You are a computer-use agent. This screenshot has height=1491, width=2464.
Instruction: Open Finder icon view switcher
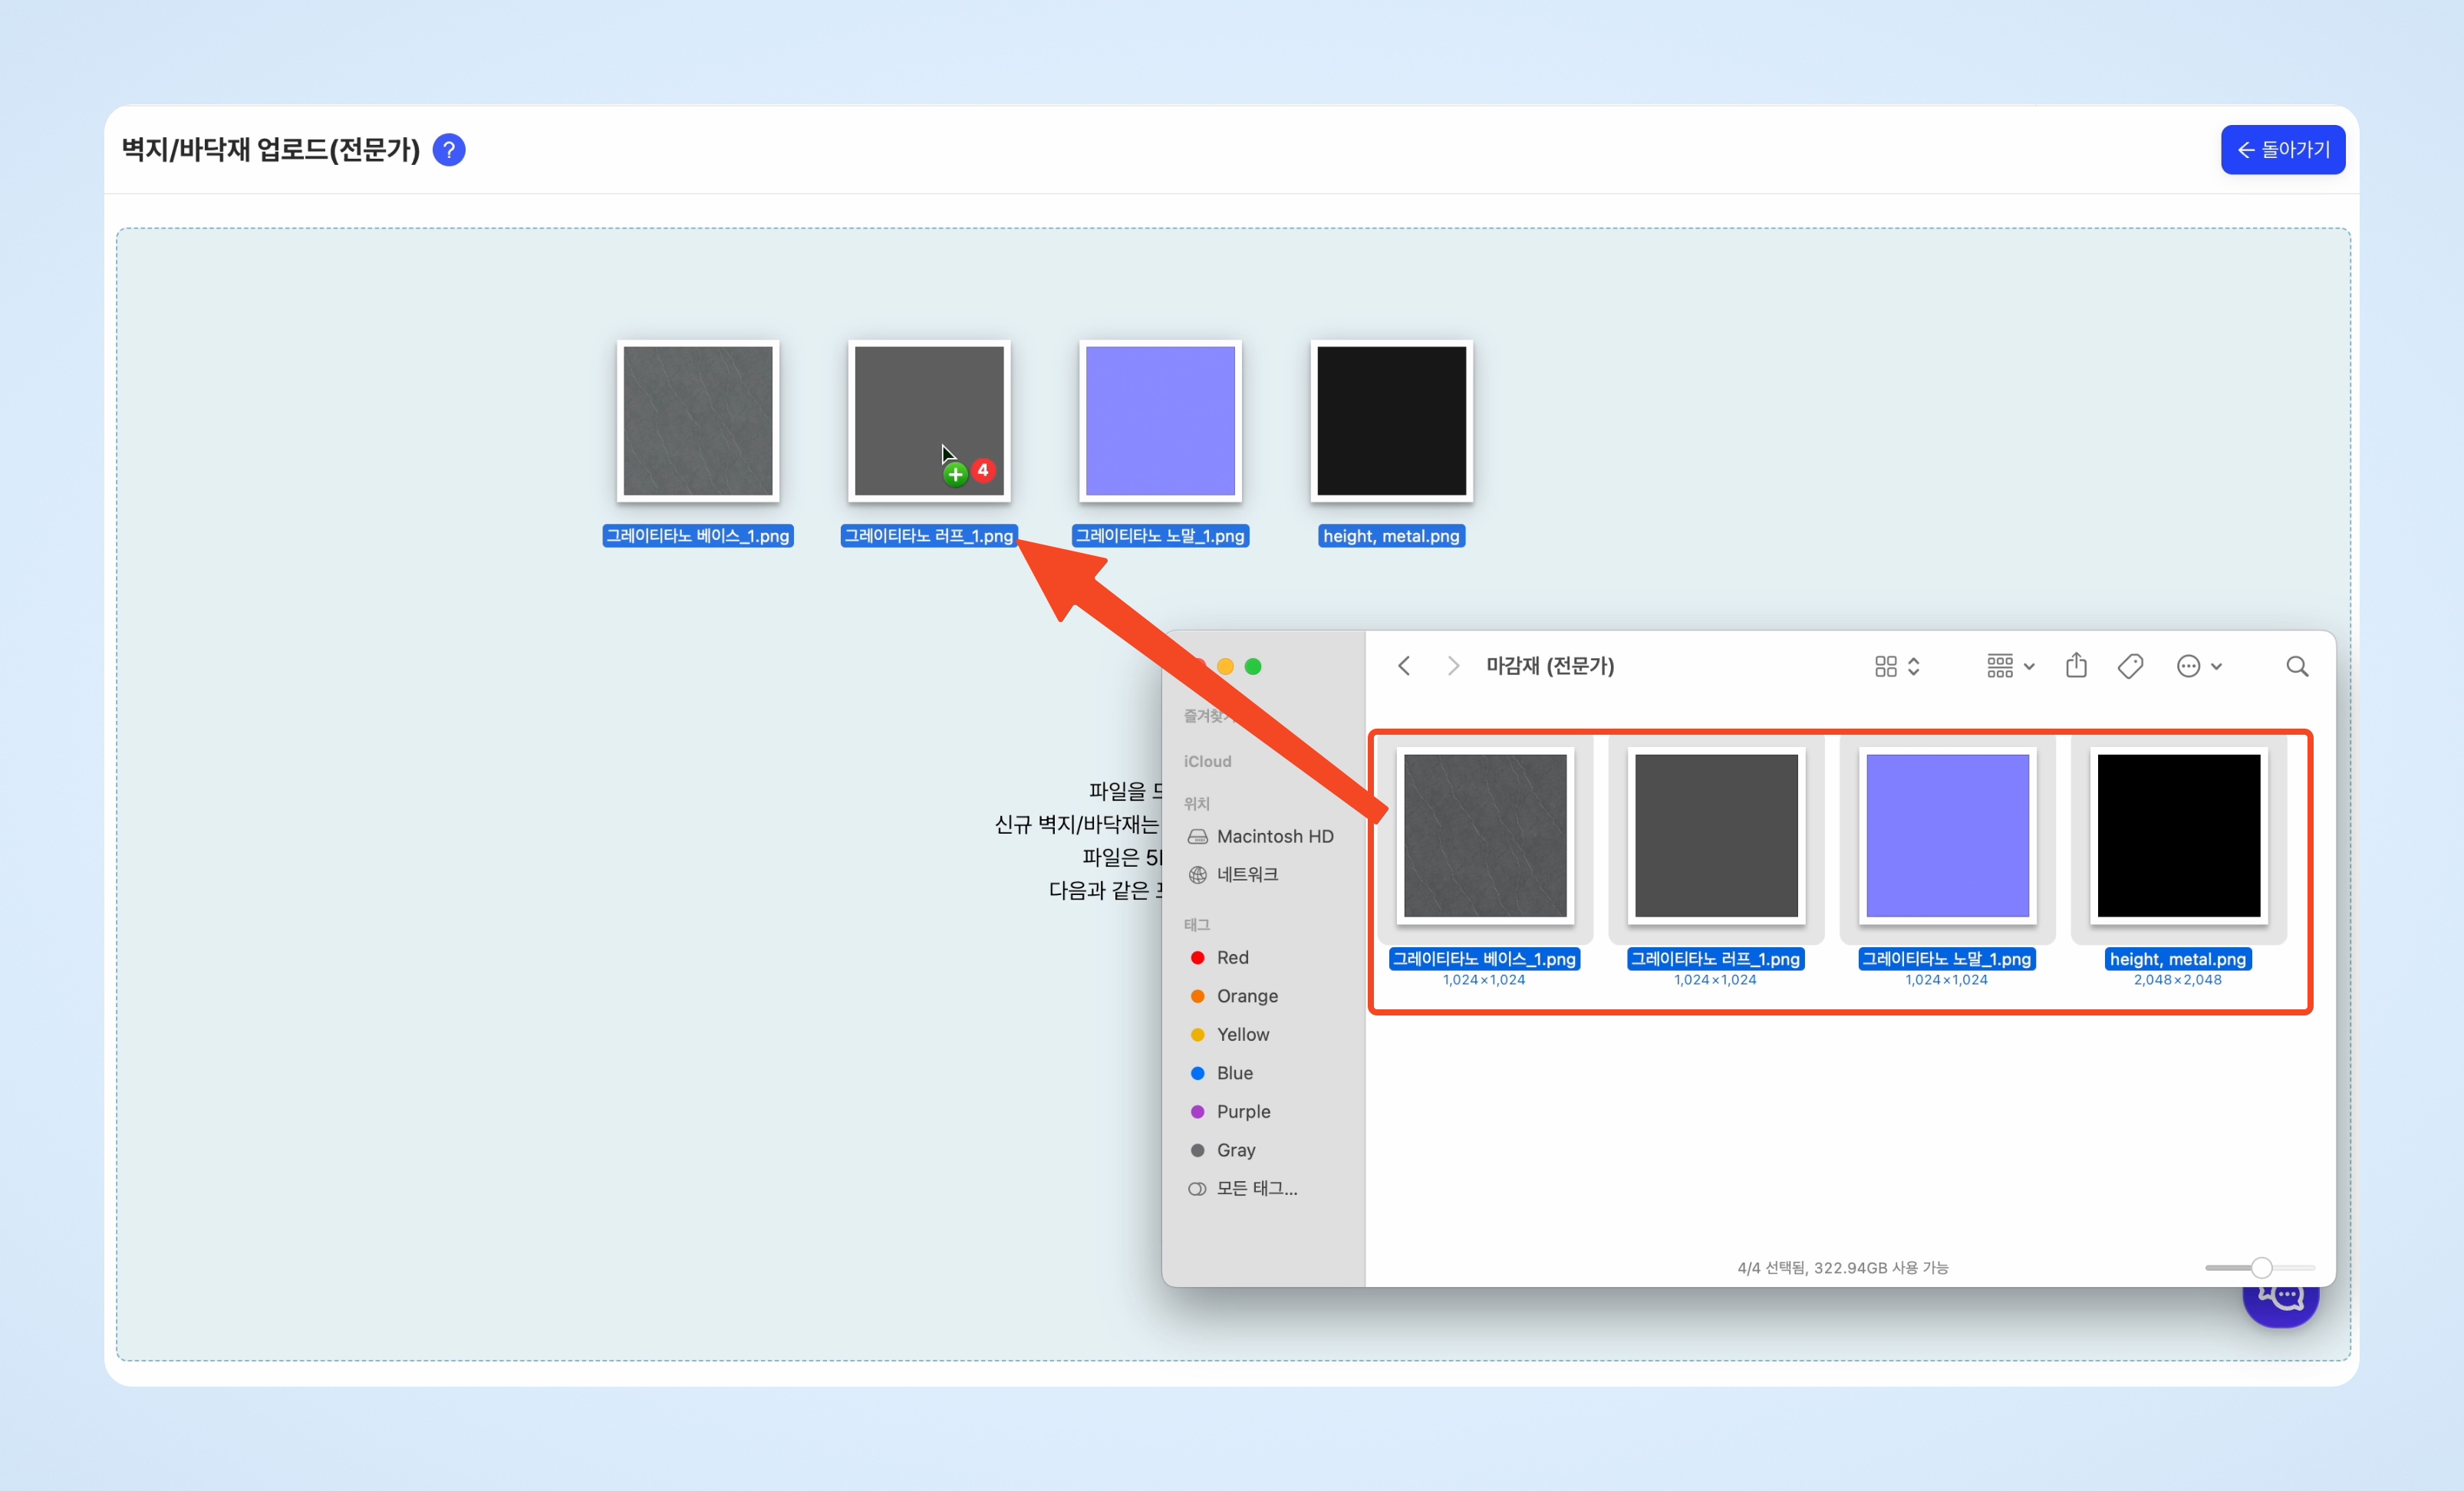[1897, 666]
